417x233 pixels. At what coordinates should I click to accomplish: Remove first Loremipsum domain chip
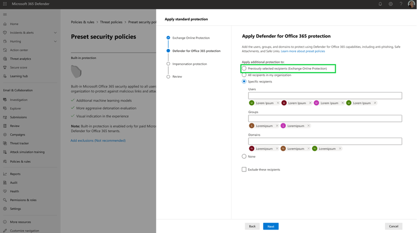coord(277,149)
